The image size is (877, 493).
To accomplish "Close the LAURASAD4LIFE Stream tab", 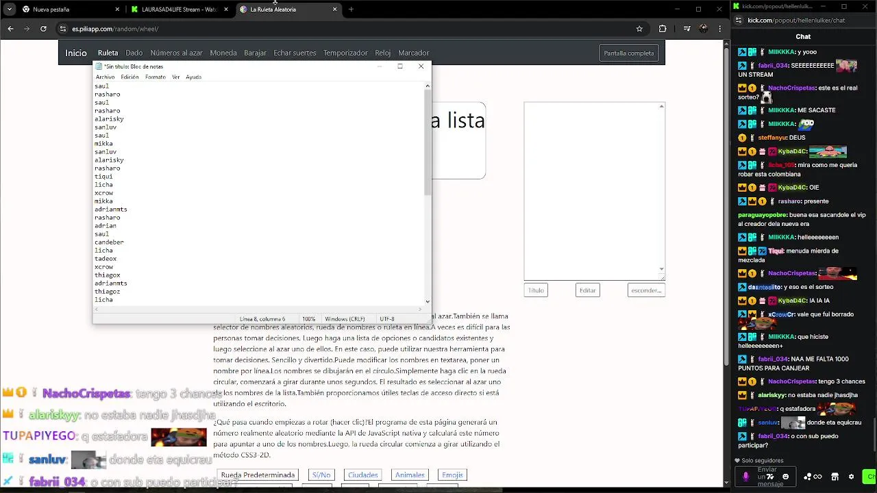I will tap(226, 10).
